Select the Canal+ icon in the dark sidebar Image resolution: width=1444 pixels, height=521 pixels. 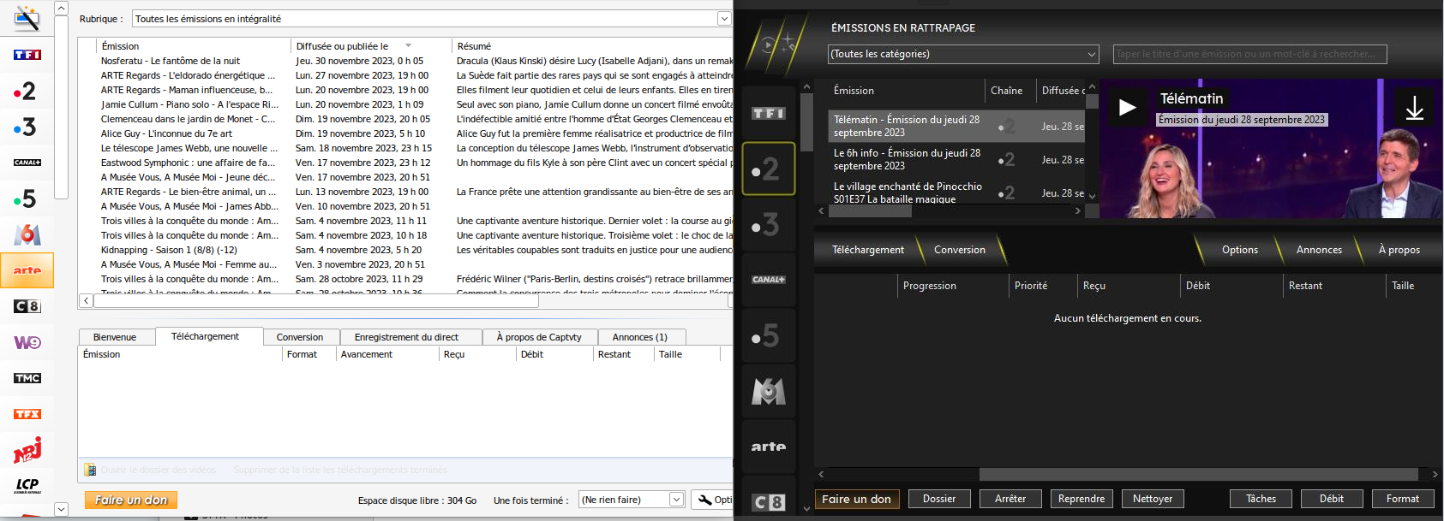point(768,280)
